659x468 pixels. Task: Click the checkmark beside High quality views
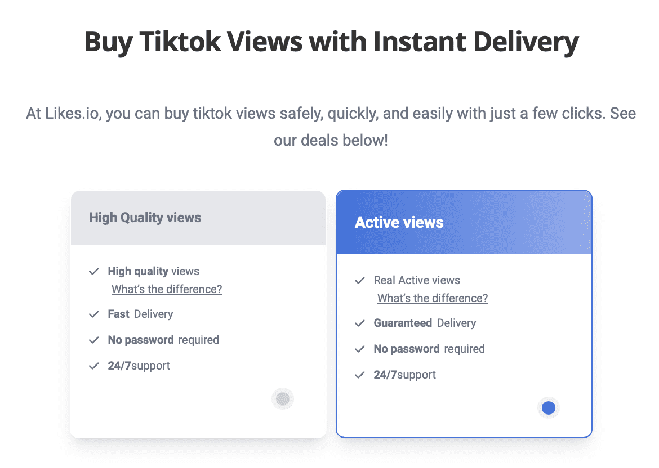click(x=94, y=272)
